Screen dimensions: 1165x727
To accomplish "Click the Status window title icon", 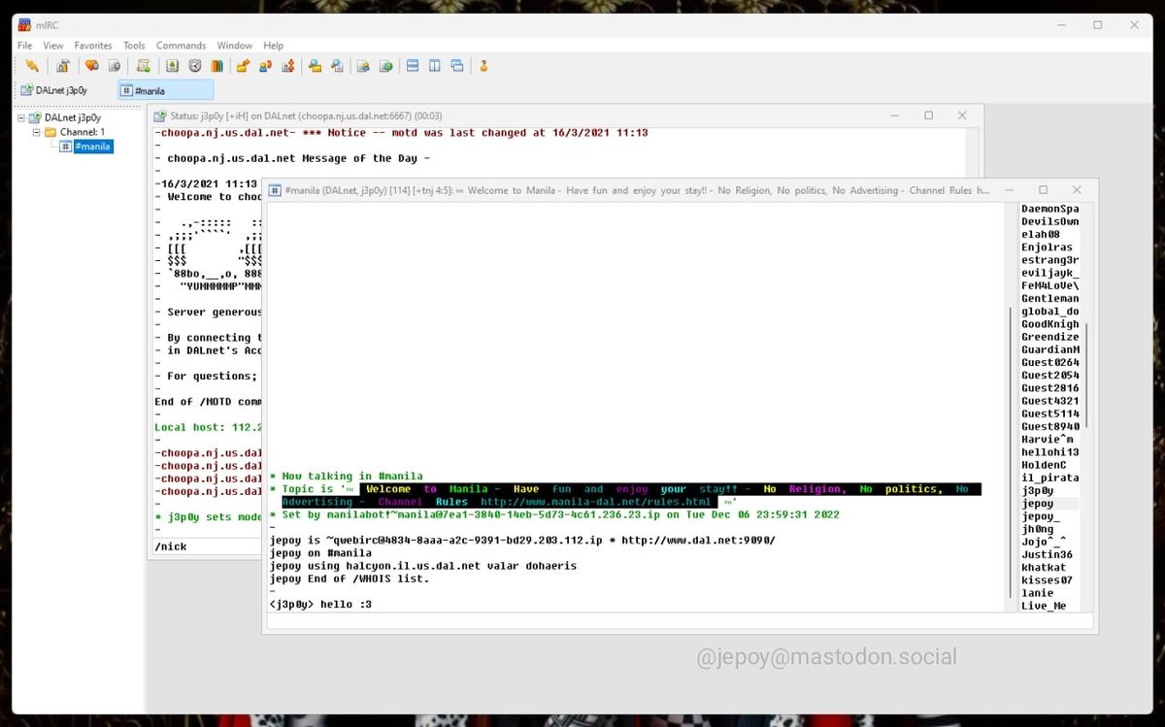I will click(x=161, y=116).
